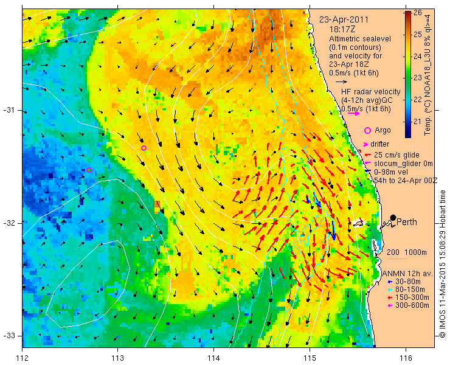Click the red 25 cm/s glide legend arrow

[368, 155]
